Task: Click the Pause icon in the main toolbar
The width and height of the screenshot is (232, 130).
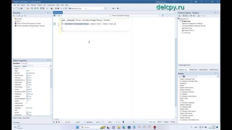Action: 56,9
